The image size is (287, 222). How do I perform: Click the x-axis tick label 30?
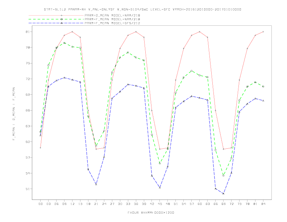click(120, 204)
